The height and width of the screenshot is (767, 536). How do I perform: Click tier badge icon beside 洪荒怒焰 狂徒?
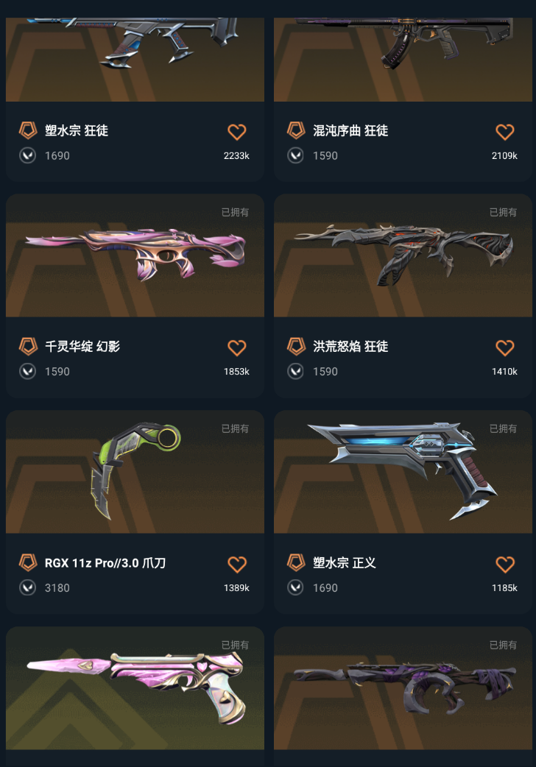tap(296, 346)
